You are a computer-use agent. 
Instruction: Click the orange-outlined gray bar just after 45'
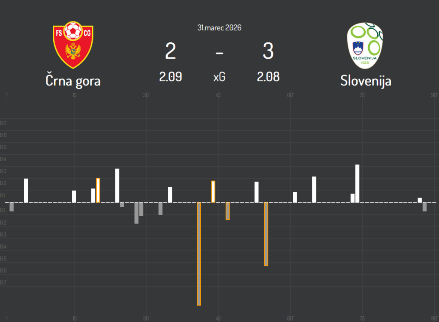tap(228, 211)
